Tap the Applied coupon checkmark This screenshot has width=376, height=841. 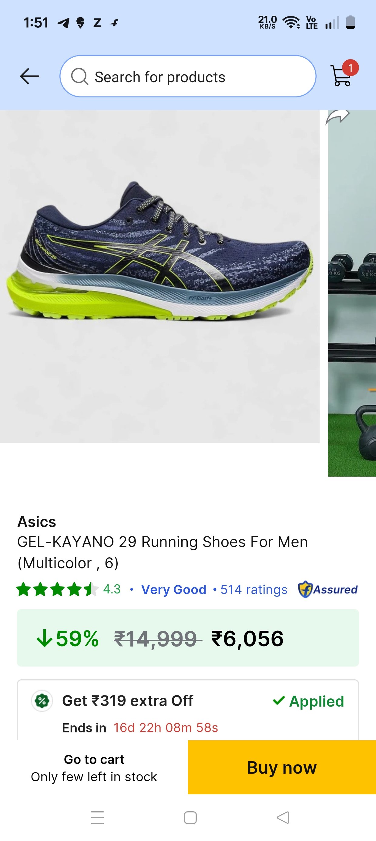(x=308, y=701)
